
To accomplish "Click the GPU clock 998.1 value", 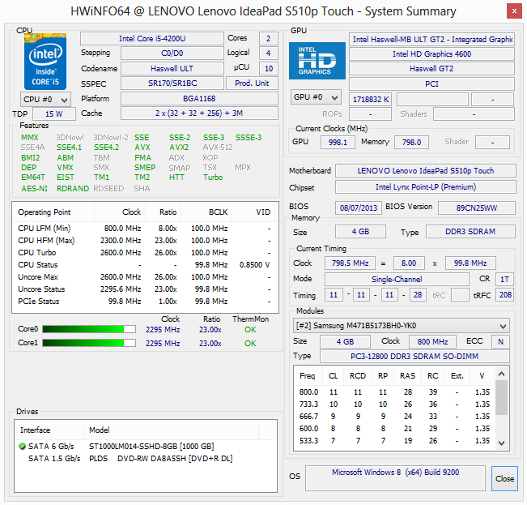I will tap(338, 143).
